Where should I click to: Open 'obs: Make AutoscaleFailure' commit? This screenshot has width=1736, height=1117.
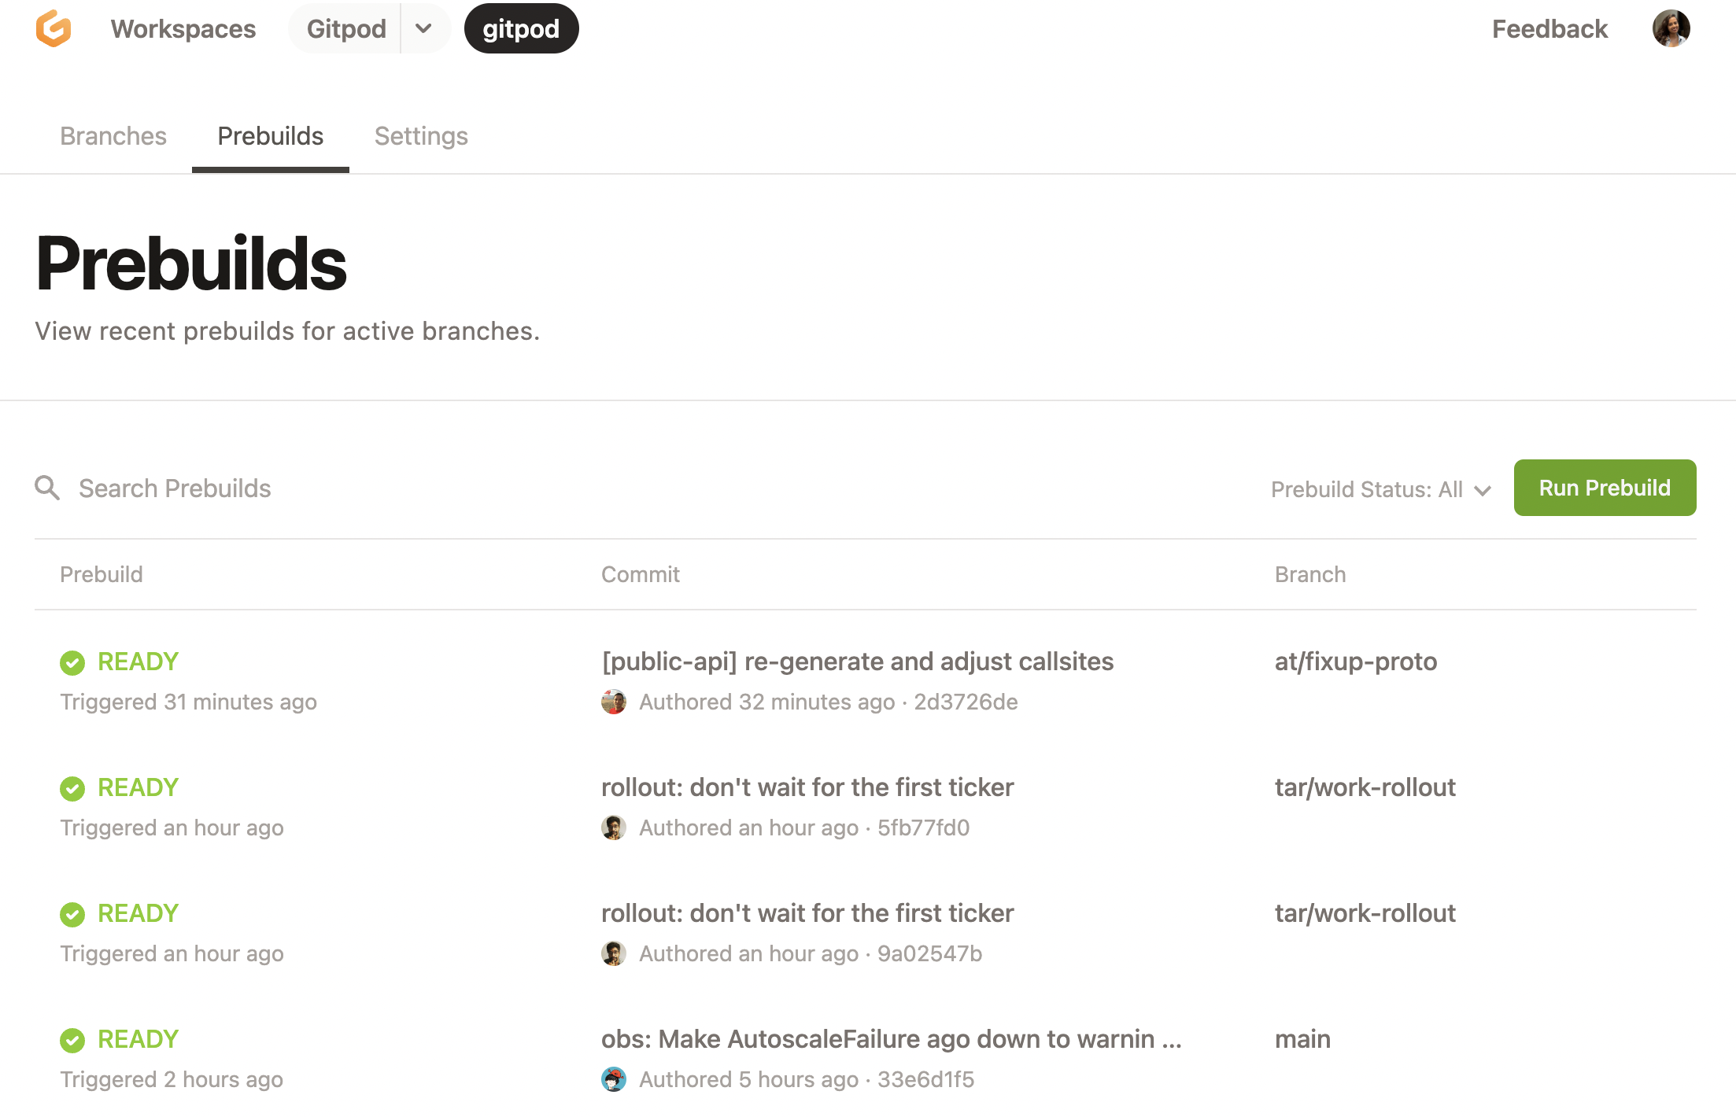pos(892,1039)
